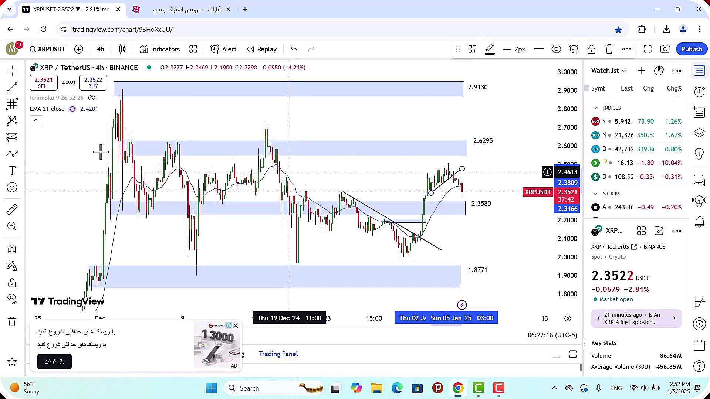710x399 pixels.
Task: Open the Chats speech bubble panel
Action: click(x=699, y=180)
